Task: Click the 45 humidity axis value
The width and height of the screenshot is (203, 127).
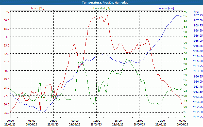Action: coord(185,69)
